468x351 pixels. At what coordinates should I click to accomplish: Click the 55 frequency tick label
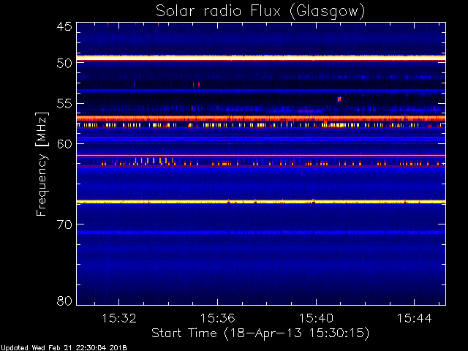[x=64, y=104]
